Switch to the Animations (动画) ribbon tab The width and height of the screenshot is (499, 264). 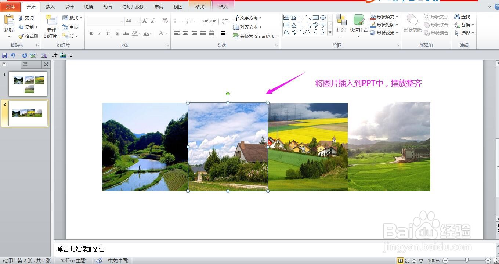pyautogui.click(x=108, y=7)
